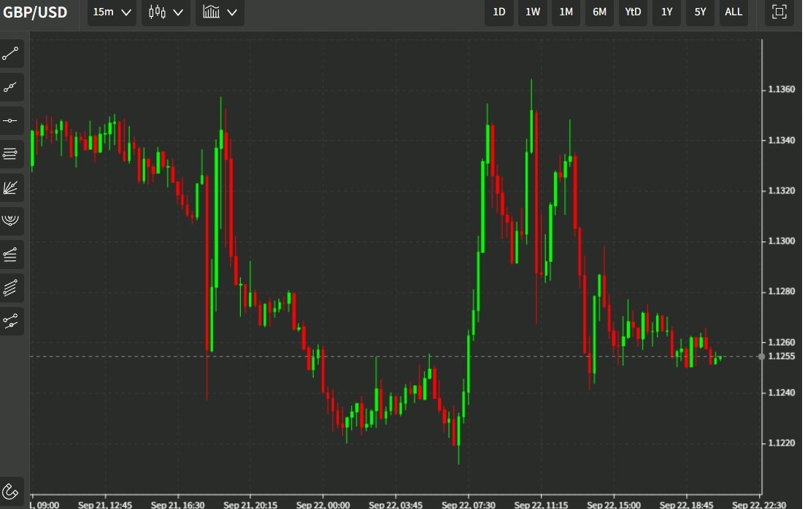The height and width of the screenshot is (509, 805).
Task: Click the magnet snap icon
Action: 11,491
